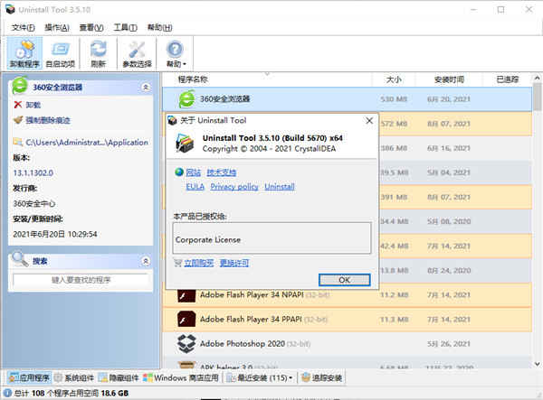Screen dimensions: 543x400
Task: Close the 关于 Uninstall Tool dialog
Action: coord(369,121)
